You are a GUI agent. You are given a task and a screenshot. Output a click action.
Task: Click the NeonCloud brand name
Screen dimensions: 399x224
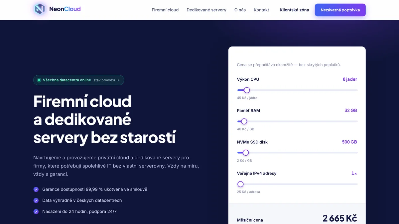click(x=65, y=9)
